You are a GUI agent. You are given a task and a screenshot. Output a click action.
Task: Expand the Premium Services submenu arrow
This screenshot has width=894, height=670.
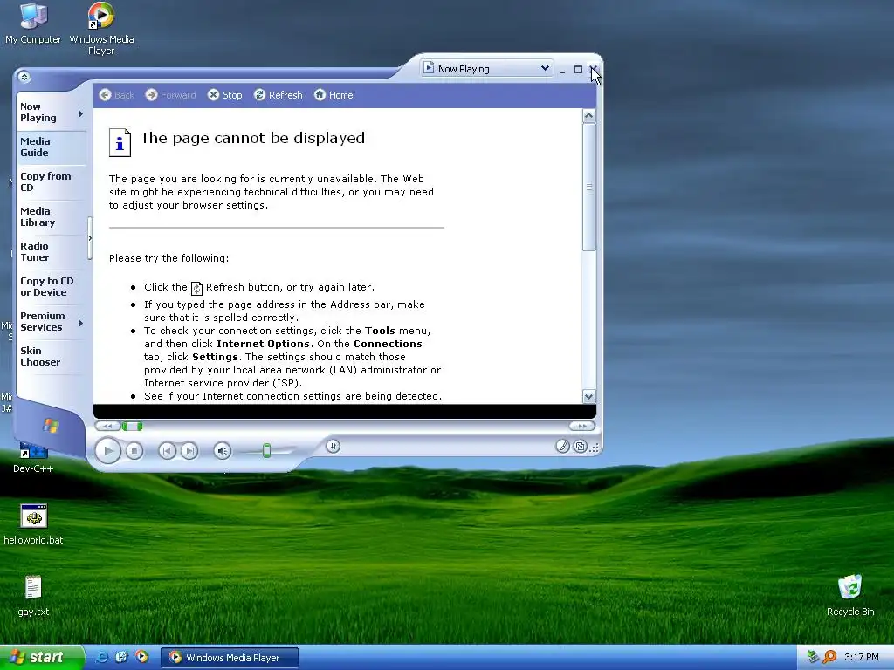click(x=80, y=323)
